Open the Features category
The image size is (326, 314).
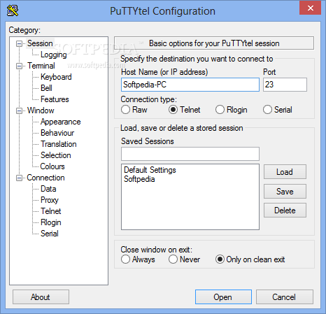coord(55,99)
